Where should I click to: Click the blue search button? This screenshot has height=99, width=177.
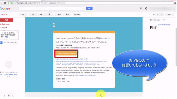pos(89,9)
